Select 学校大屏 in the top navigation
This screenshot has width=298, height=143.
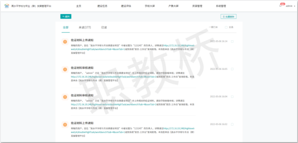pyautogui.click(x=150, y=6)
